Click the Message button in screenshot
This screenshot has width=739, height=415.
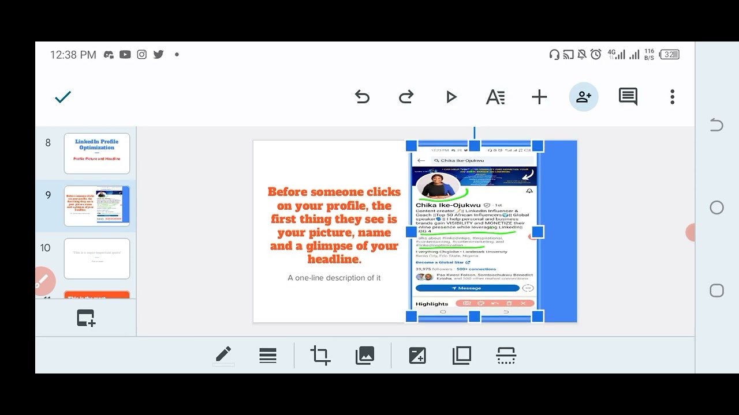466,288
